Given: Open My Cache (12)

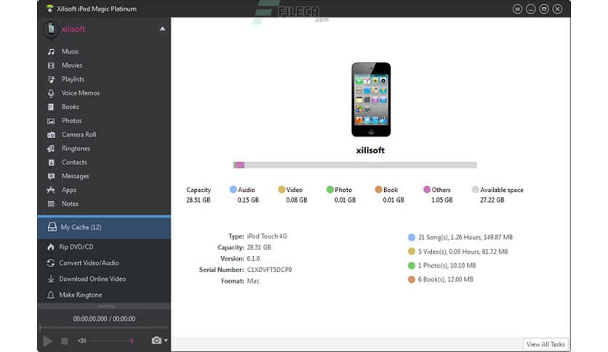Looking at the screenshot, I should pyautogui.click(x=104, y=227).
